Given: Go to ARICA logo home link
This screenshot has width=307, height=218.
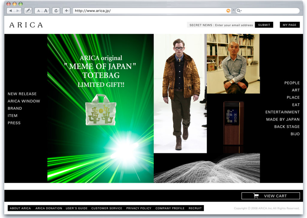Looking at the screenshot, I should [26, 25].
